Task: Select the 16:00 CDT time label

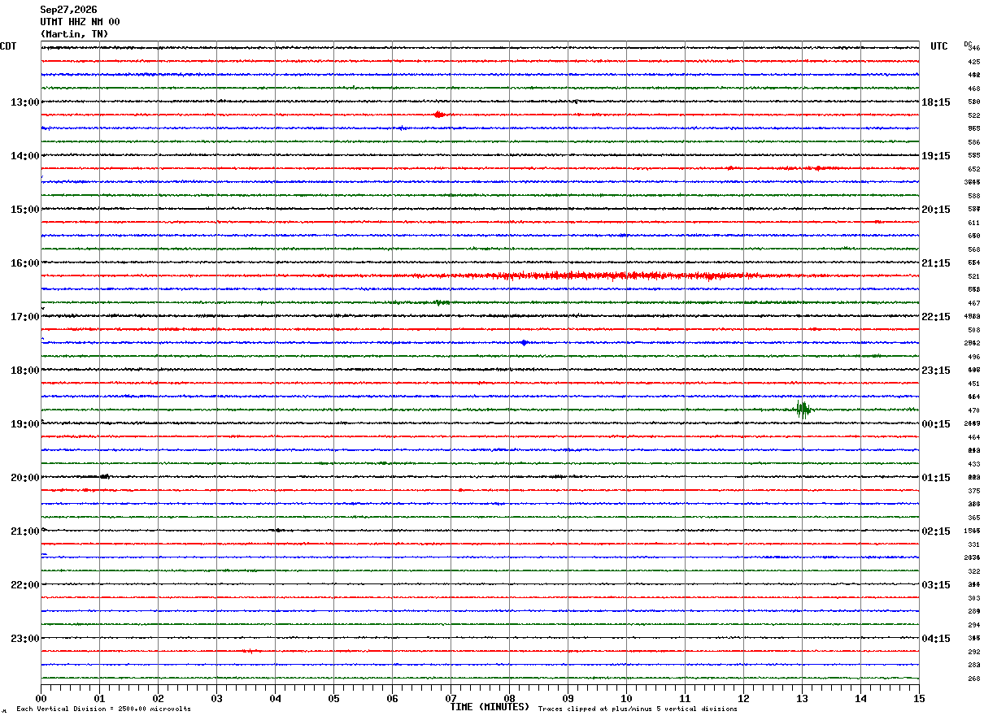Action: pyautogui.click(x=25, y=263)
